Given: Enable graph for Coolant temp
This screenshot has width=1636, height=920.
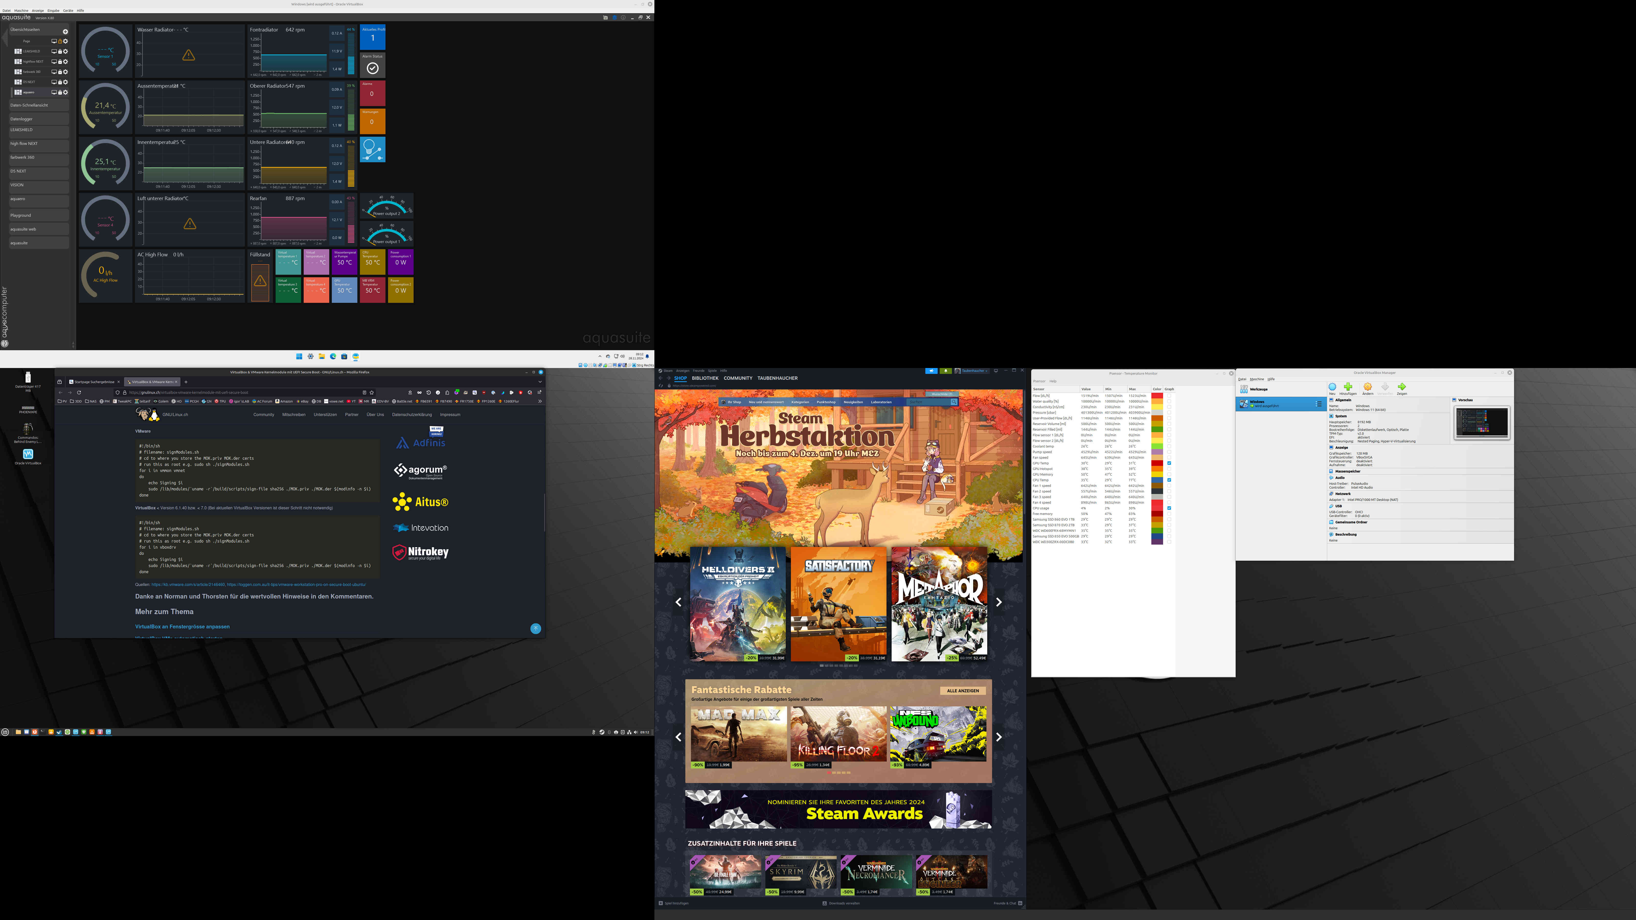Looking at the screenshot, I should coord(1169,446).
